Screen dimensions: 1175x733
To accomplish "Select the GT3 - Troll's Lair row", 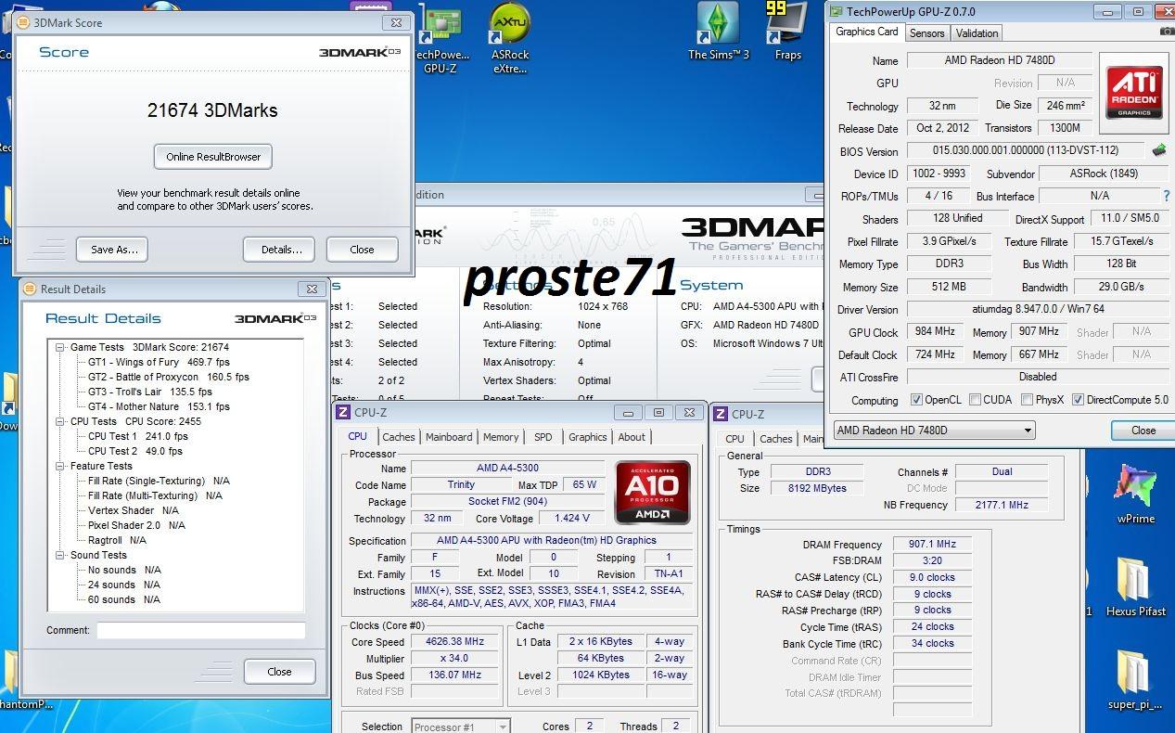I will tap(150, 392).
